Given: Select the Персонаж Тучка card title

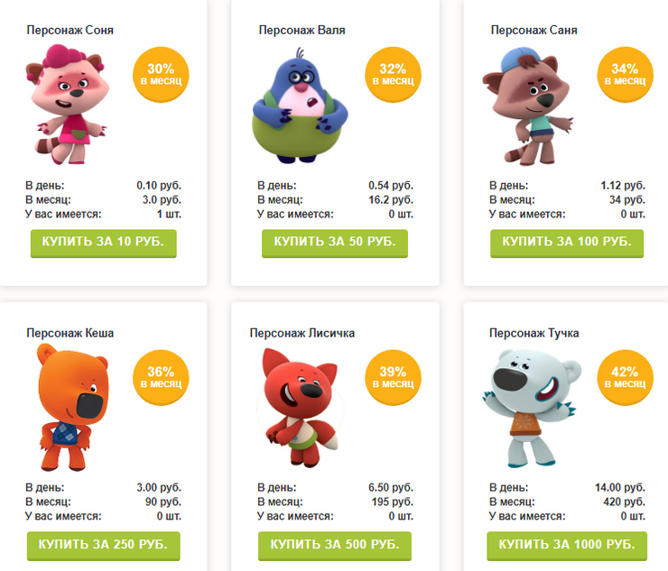Looking at the screenshot, I should 533,333.
